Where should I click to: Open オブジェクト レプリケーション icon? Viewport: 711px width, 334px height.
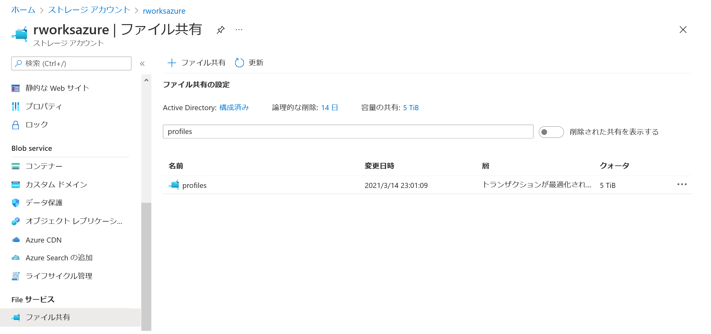(16, 221)
